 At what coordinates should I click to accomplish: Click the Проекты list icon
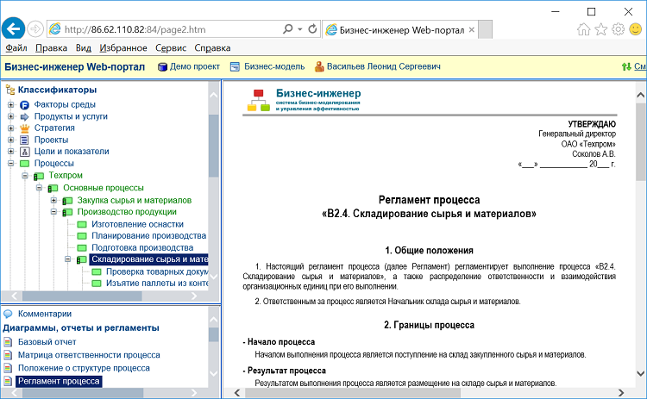24,140
